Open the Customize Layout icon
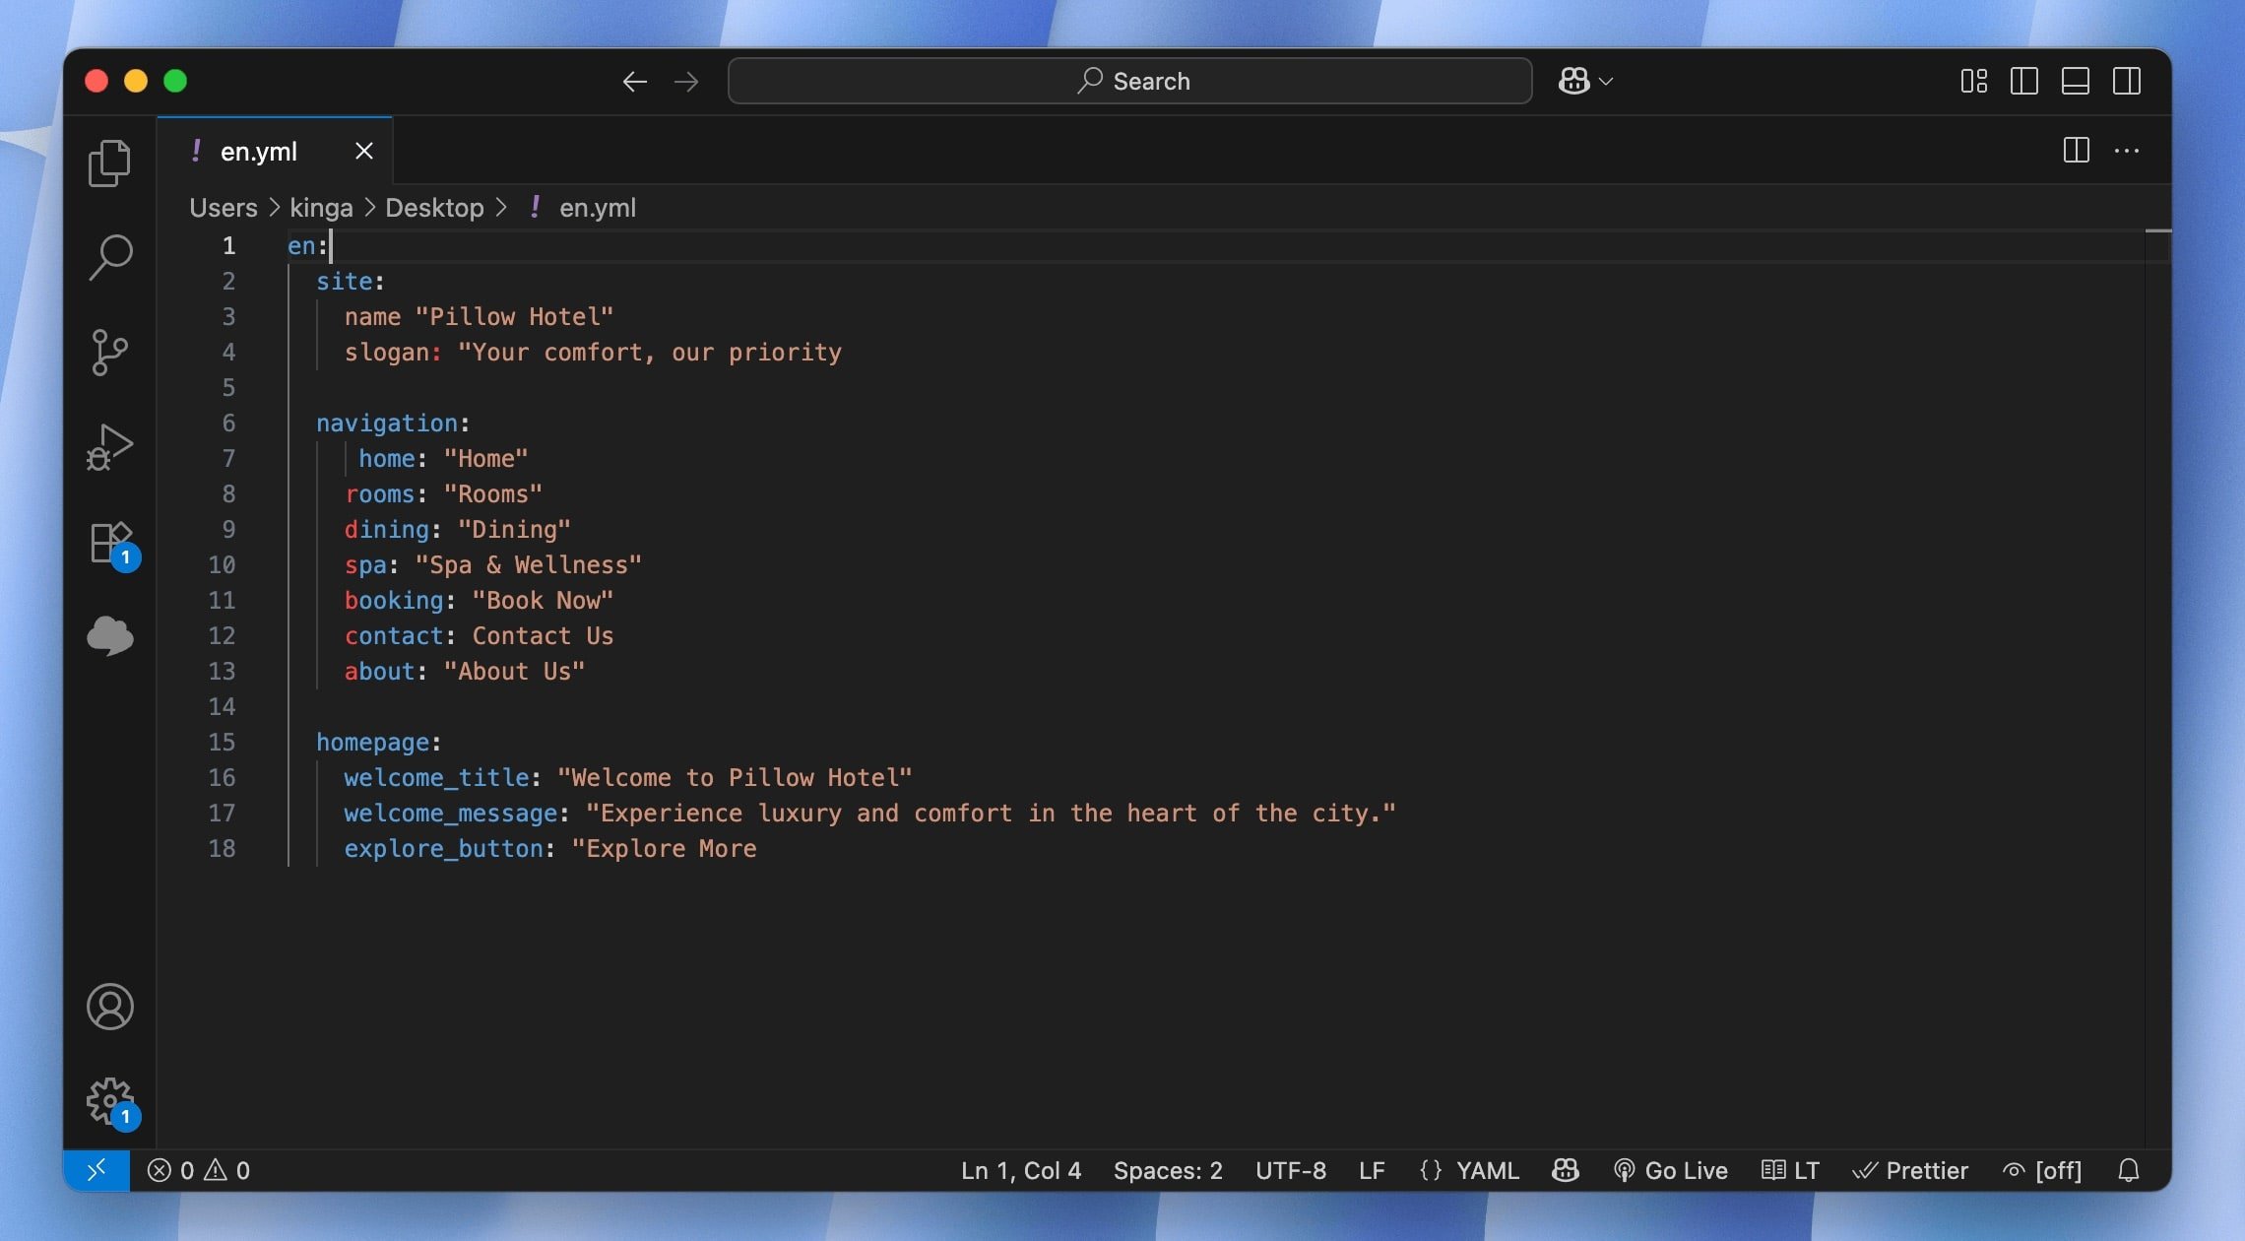 pos(1974,81)
